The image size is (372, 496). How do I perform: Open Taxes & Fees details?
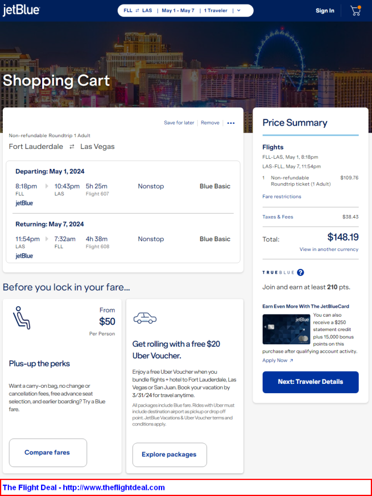[x=278, y=217]
